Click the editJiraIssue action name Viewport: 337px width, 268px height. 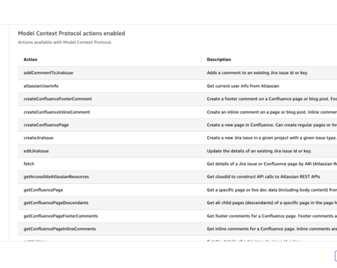pos(36,151)
